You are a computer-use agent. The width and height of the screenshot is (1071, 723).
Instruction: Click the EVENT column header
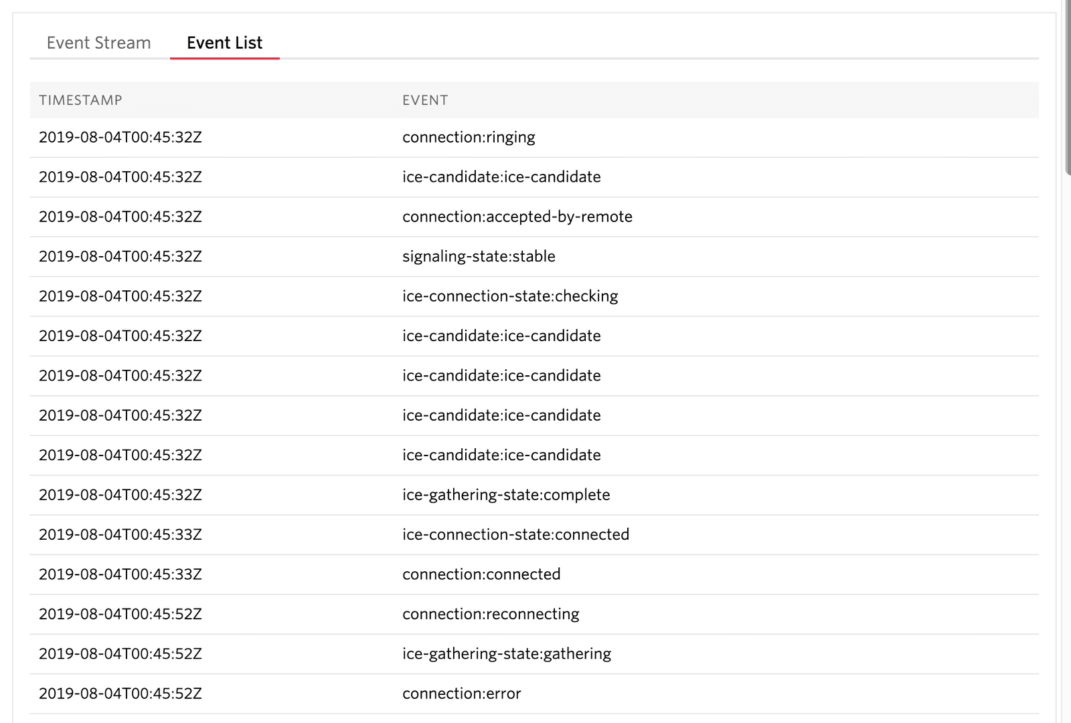click(x=425, y=100)
